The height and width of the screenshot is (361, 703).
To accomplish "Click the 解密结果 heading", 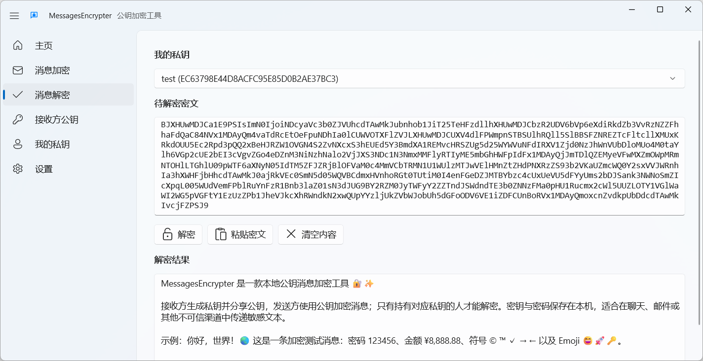I will (x=172, y=260).
